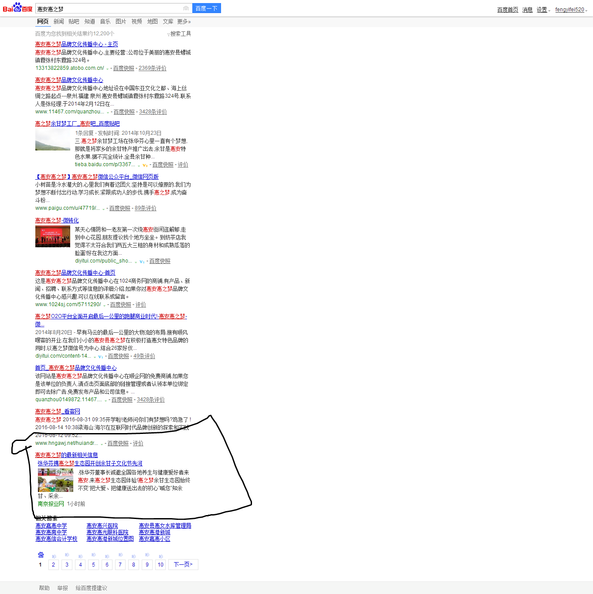Open 2369条评价 reviews link
This screenshot has width=593, height=594.
pos(153,68)
